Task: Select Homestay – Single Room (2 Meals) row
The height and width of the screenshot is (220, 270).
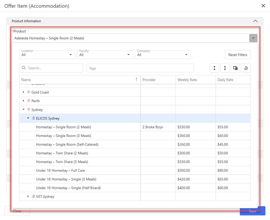Action: [x=135, y=127]
